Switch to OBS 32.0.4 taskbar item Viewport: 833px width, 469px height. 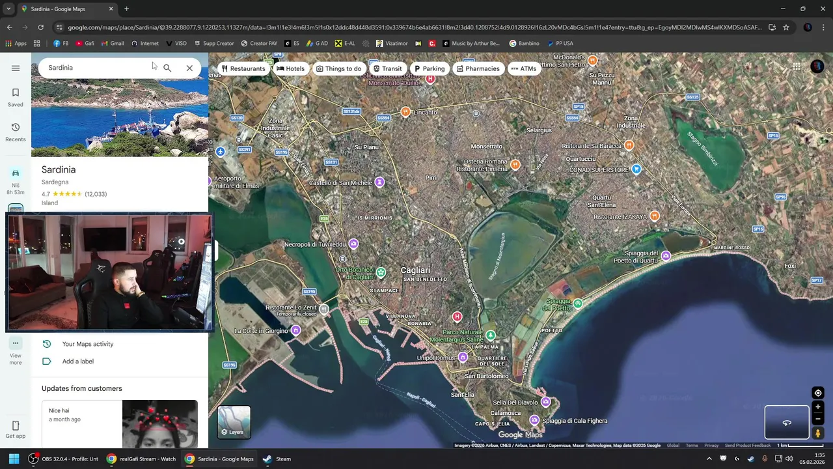(63, 459)
